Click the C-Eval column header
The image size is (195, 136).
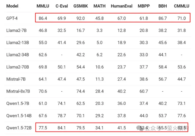(x=62, y=6)
